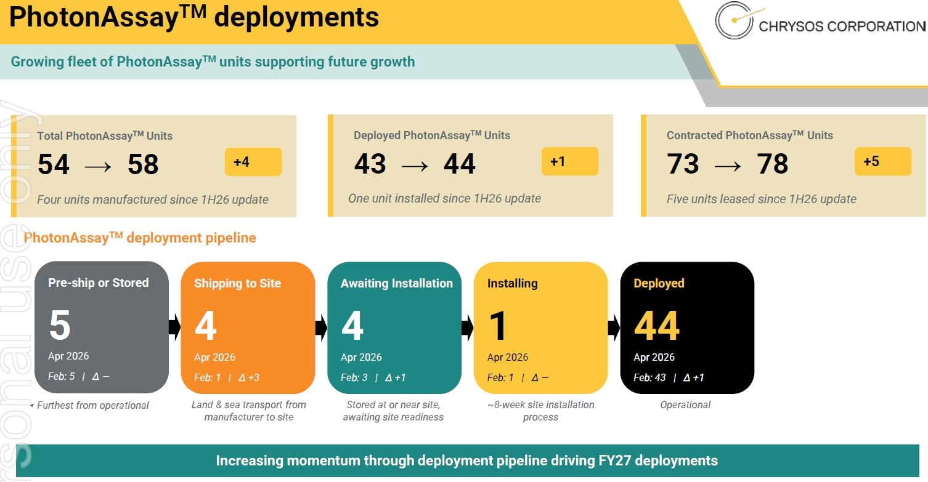Viewport: 928px width, 482px height.
Task: Select the number 73 in Contracted Units
Action: click(x=683, y=164)
